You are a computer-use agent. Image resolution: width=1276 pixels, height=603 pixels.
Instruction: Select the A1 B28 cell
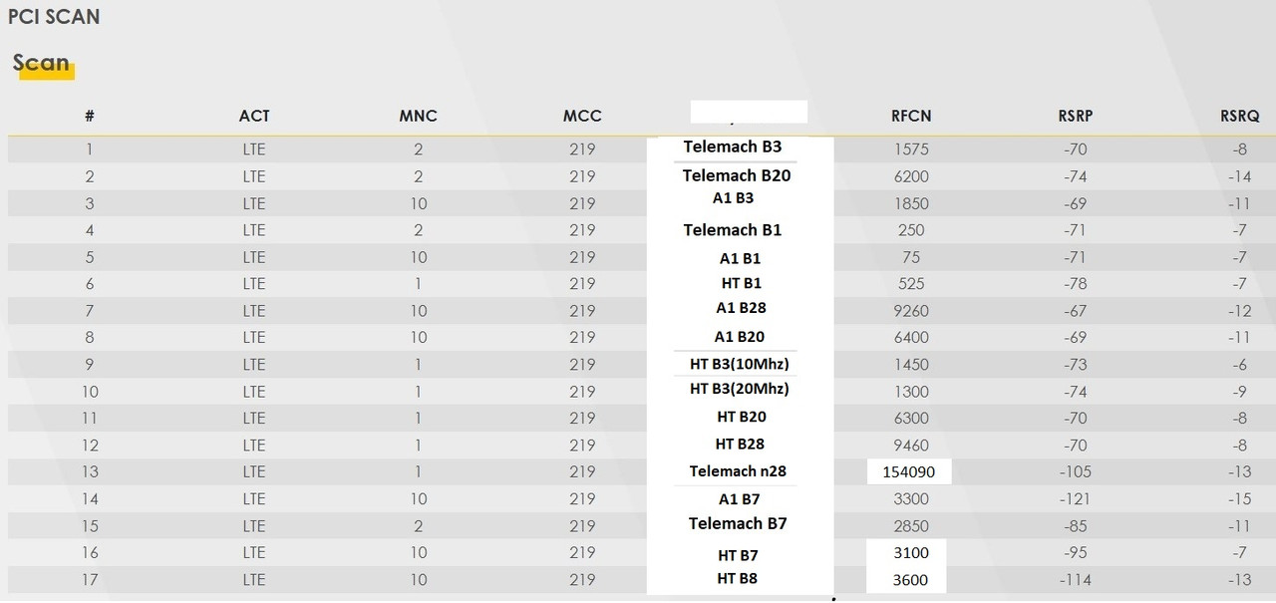coord(741,308)
